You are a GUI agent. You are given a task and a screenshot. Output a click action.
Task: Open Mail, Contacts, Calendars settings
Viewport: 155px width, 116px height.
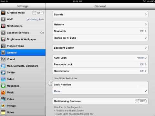(x=23, y=66)
